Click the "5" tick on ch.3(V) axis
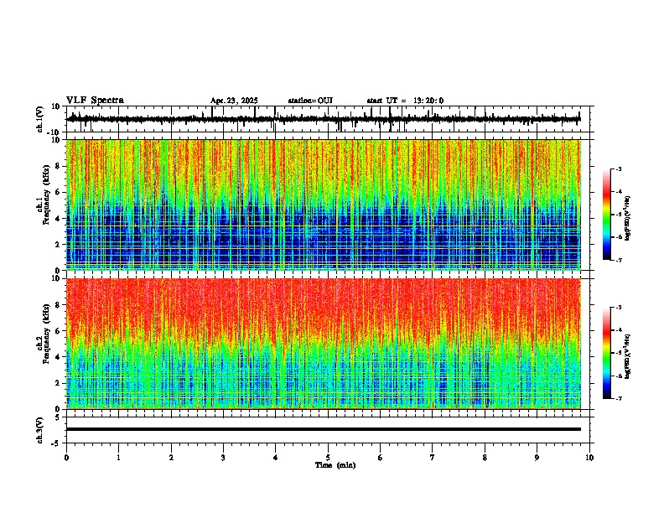664x513 pixels. [59, 417]
